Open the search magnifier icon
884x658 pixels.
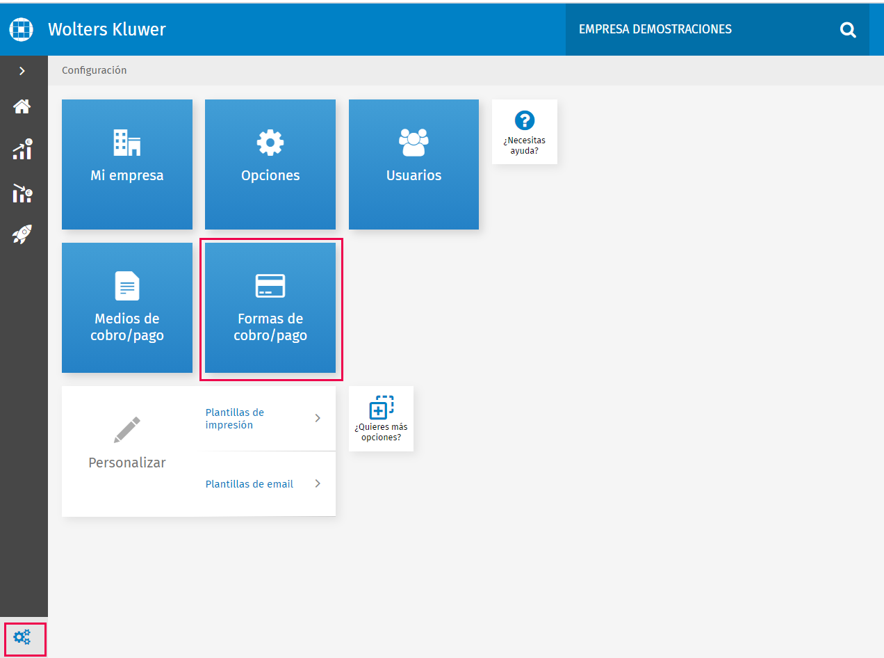[x=848, y=30]
